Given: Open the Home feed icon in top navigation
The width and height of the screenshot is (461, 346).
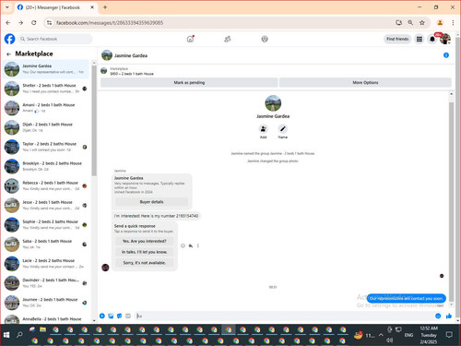Looking at the screenshot, I should coord(191,39).
